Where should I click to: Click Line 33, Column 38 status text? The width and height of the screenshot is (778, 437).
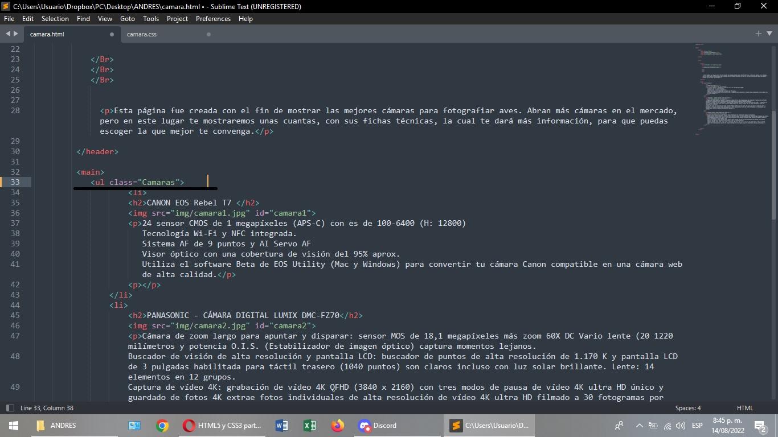click(47, 408)
